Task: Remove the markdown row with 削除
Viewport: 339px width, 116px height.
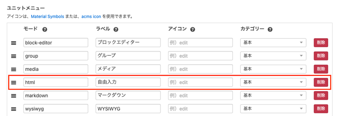Action: [x=321, y=95]
